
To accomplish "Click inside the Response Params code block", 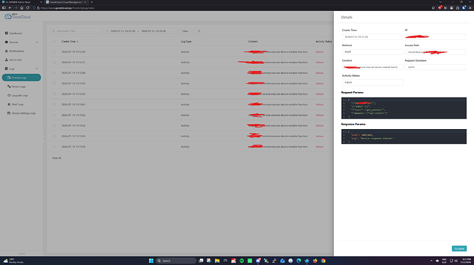I will (404, 137).
